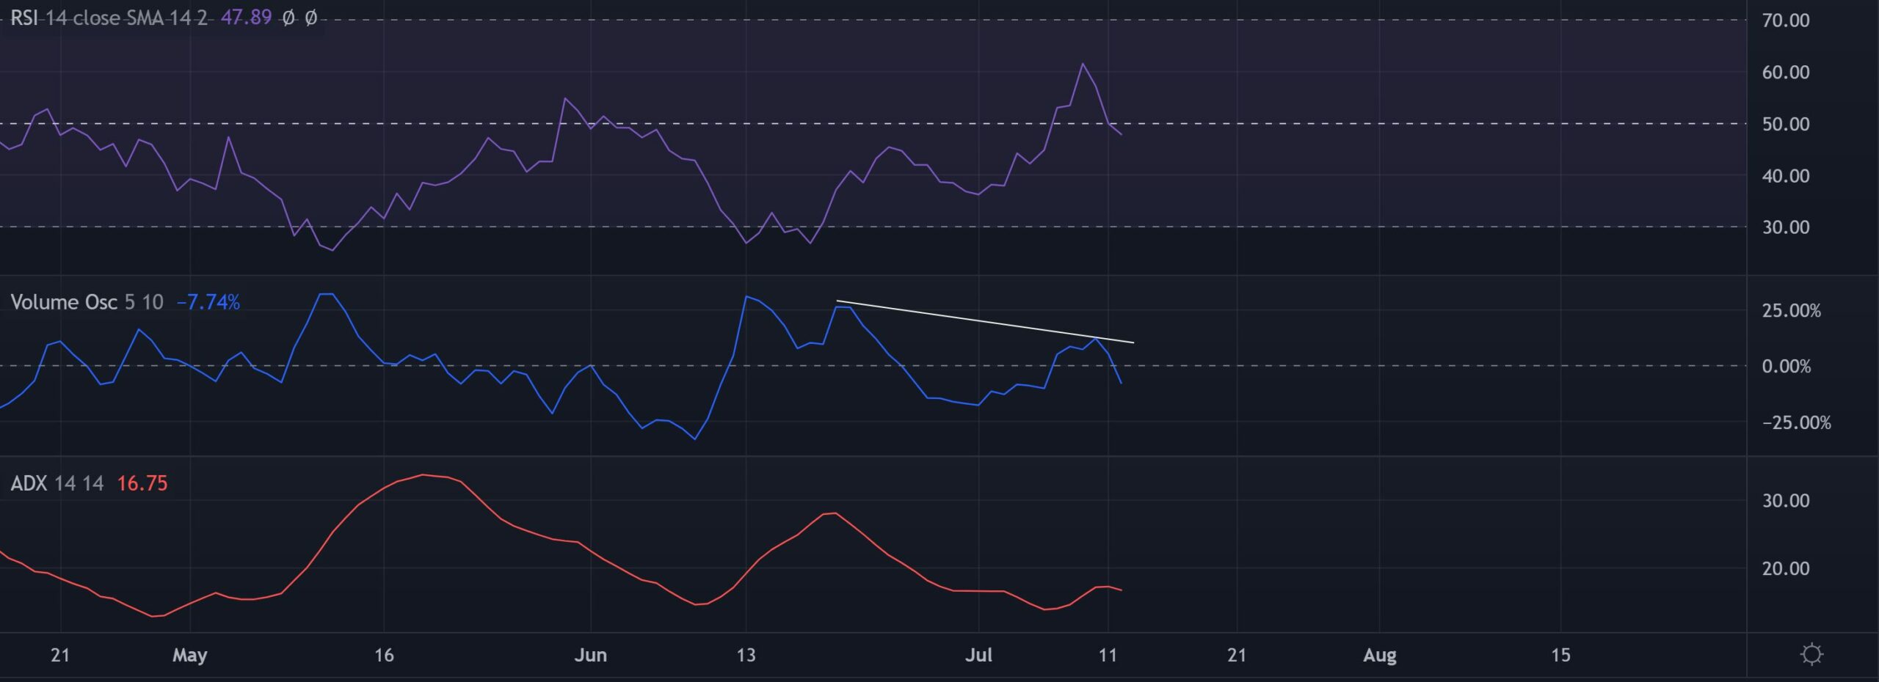Click the -25.00% Volume Osc scale label
This screenshot has height=682, width=1879.
[x=1795, y=422]
